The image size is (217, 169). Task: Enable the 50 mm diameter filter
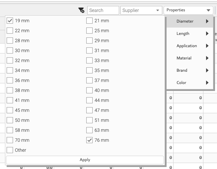click(x=10, y=120)
